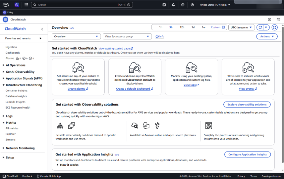The width and height of the screenshot is (284, 179).
Task: Open the settings gear icon
Action: pos(192,5)
